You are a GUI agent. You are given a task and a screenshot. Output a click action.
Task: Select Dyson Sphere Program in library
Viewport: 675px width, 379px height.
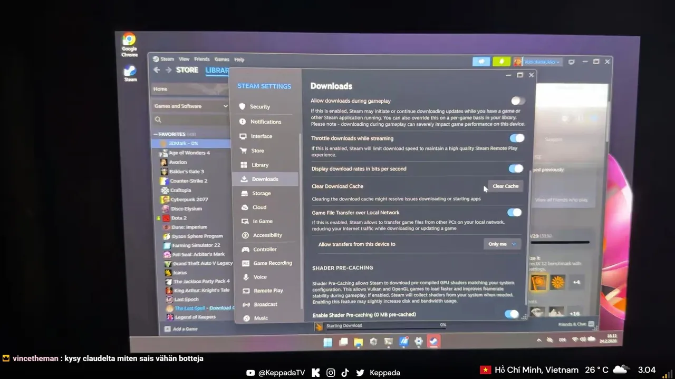point(197,236)
